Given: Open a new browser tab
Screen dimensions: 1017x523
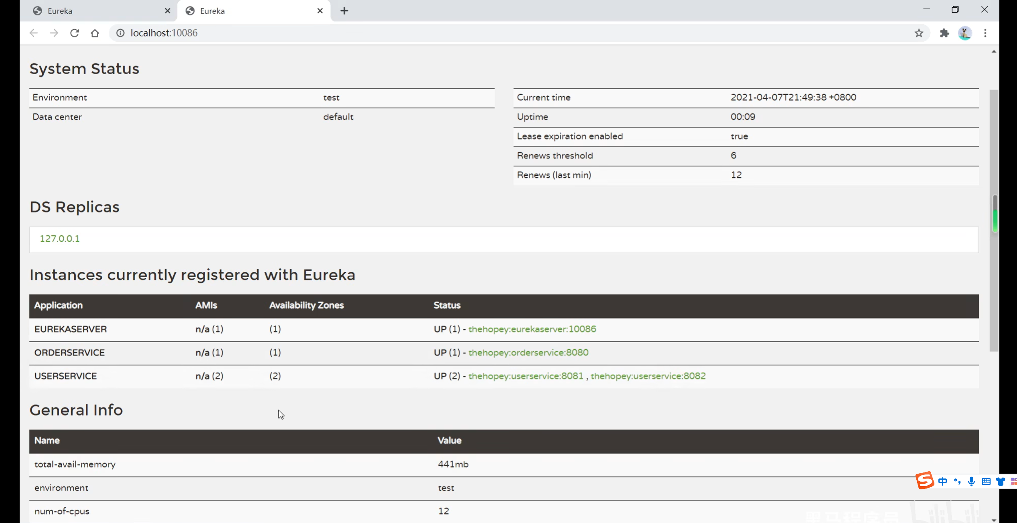Looking at the screenshot, I should pyautogui.click(x=344, y=11).
